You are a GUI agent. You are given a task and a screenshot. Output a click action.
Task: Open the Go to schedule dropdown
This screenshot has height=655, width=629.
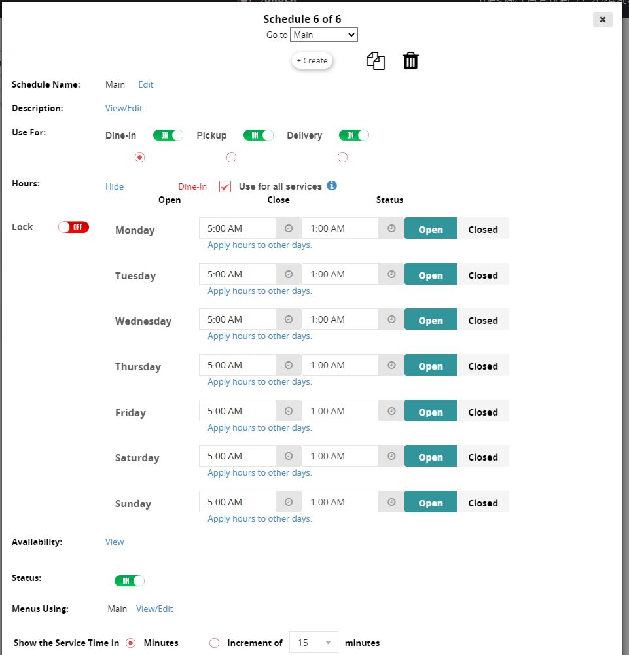[324, 35]
